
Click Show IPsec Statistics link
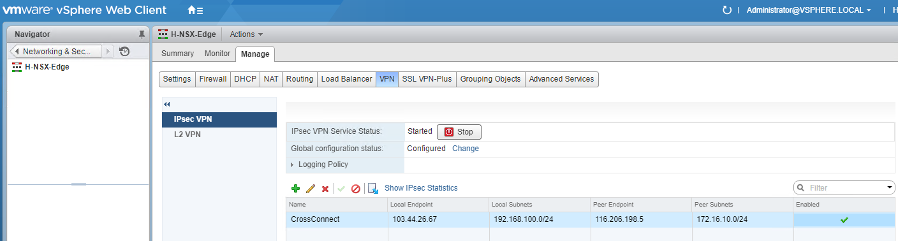click(421, 188)
